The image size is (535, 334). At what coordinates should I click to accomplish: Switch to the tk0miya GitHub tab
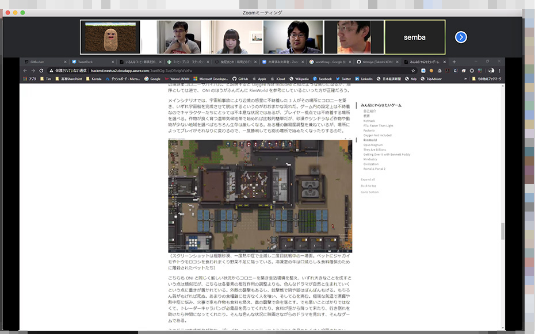tap(377, 62)
